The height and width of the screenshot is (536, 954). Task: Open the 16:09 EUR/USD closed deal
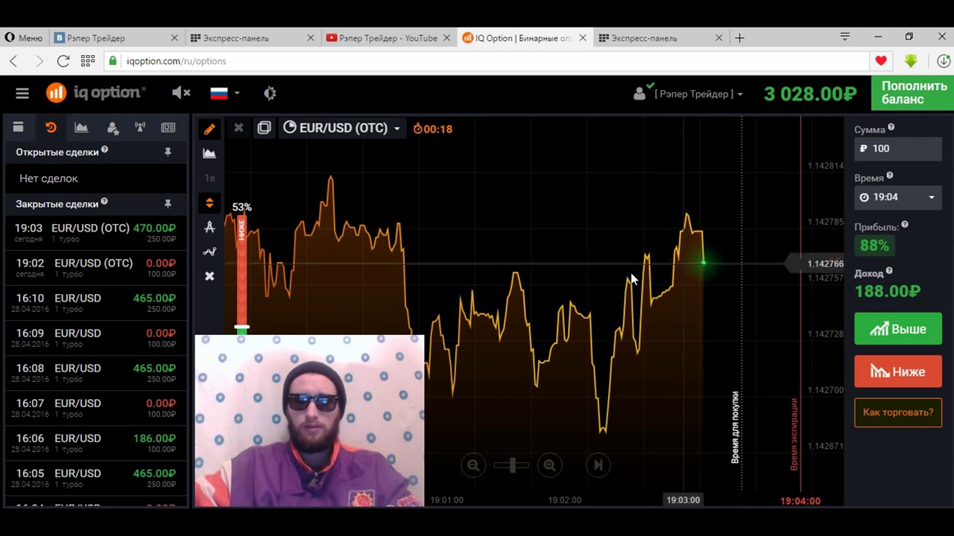point(95,337)
